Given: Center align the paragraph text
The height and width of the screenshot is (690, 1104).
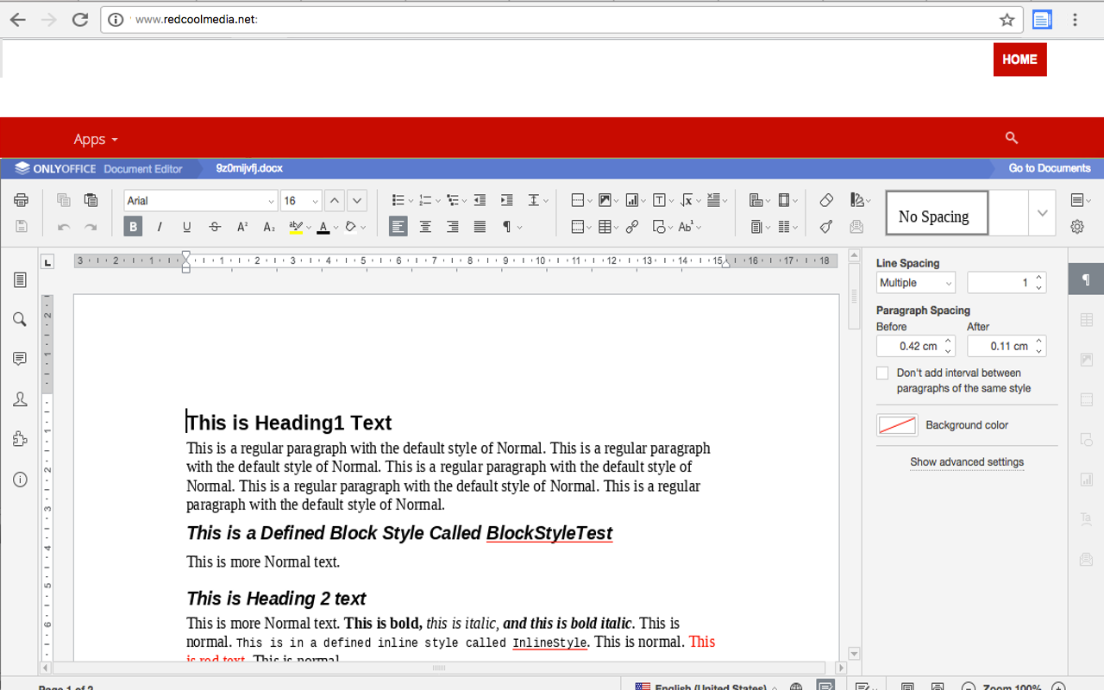Looking at the screenshot, I should click(x=425, y=227).
